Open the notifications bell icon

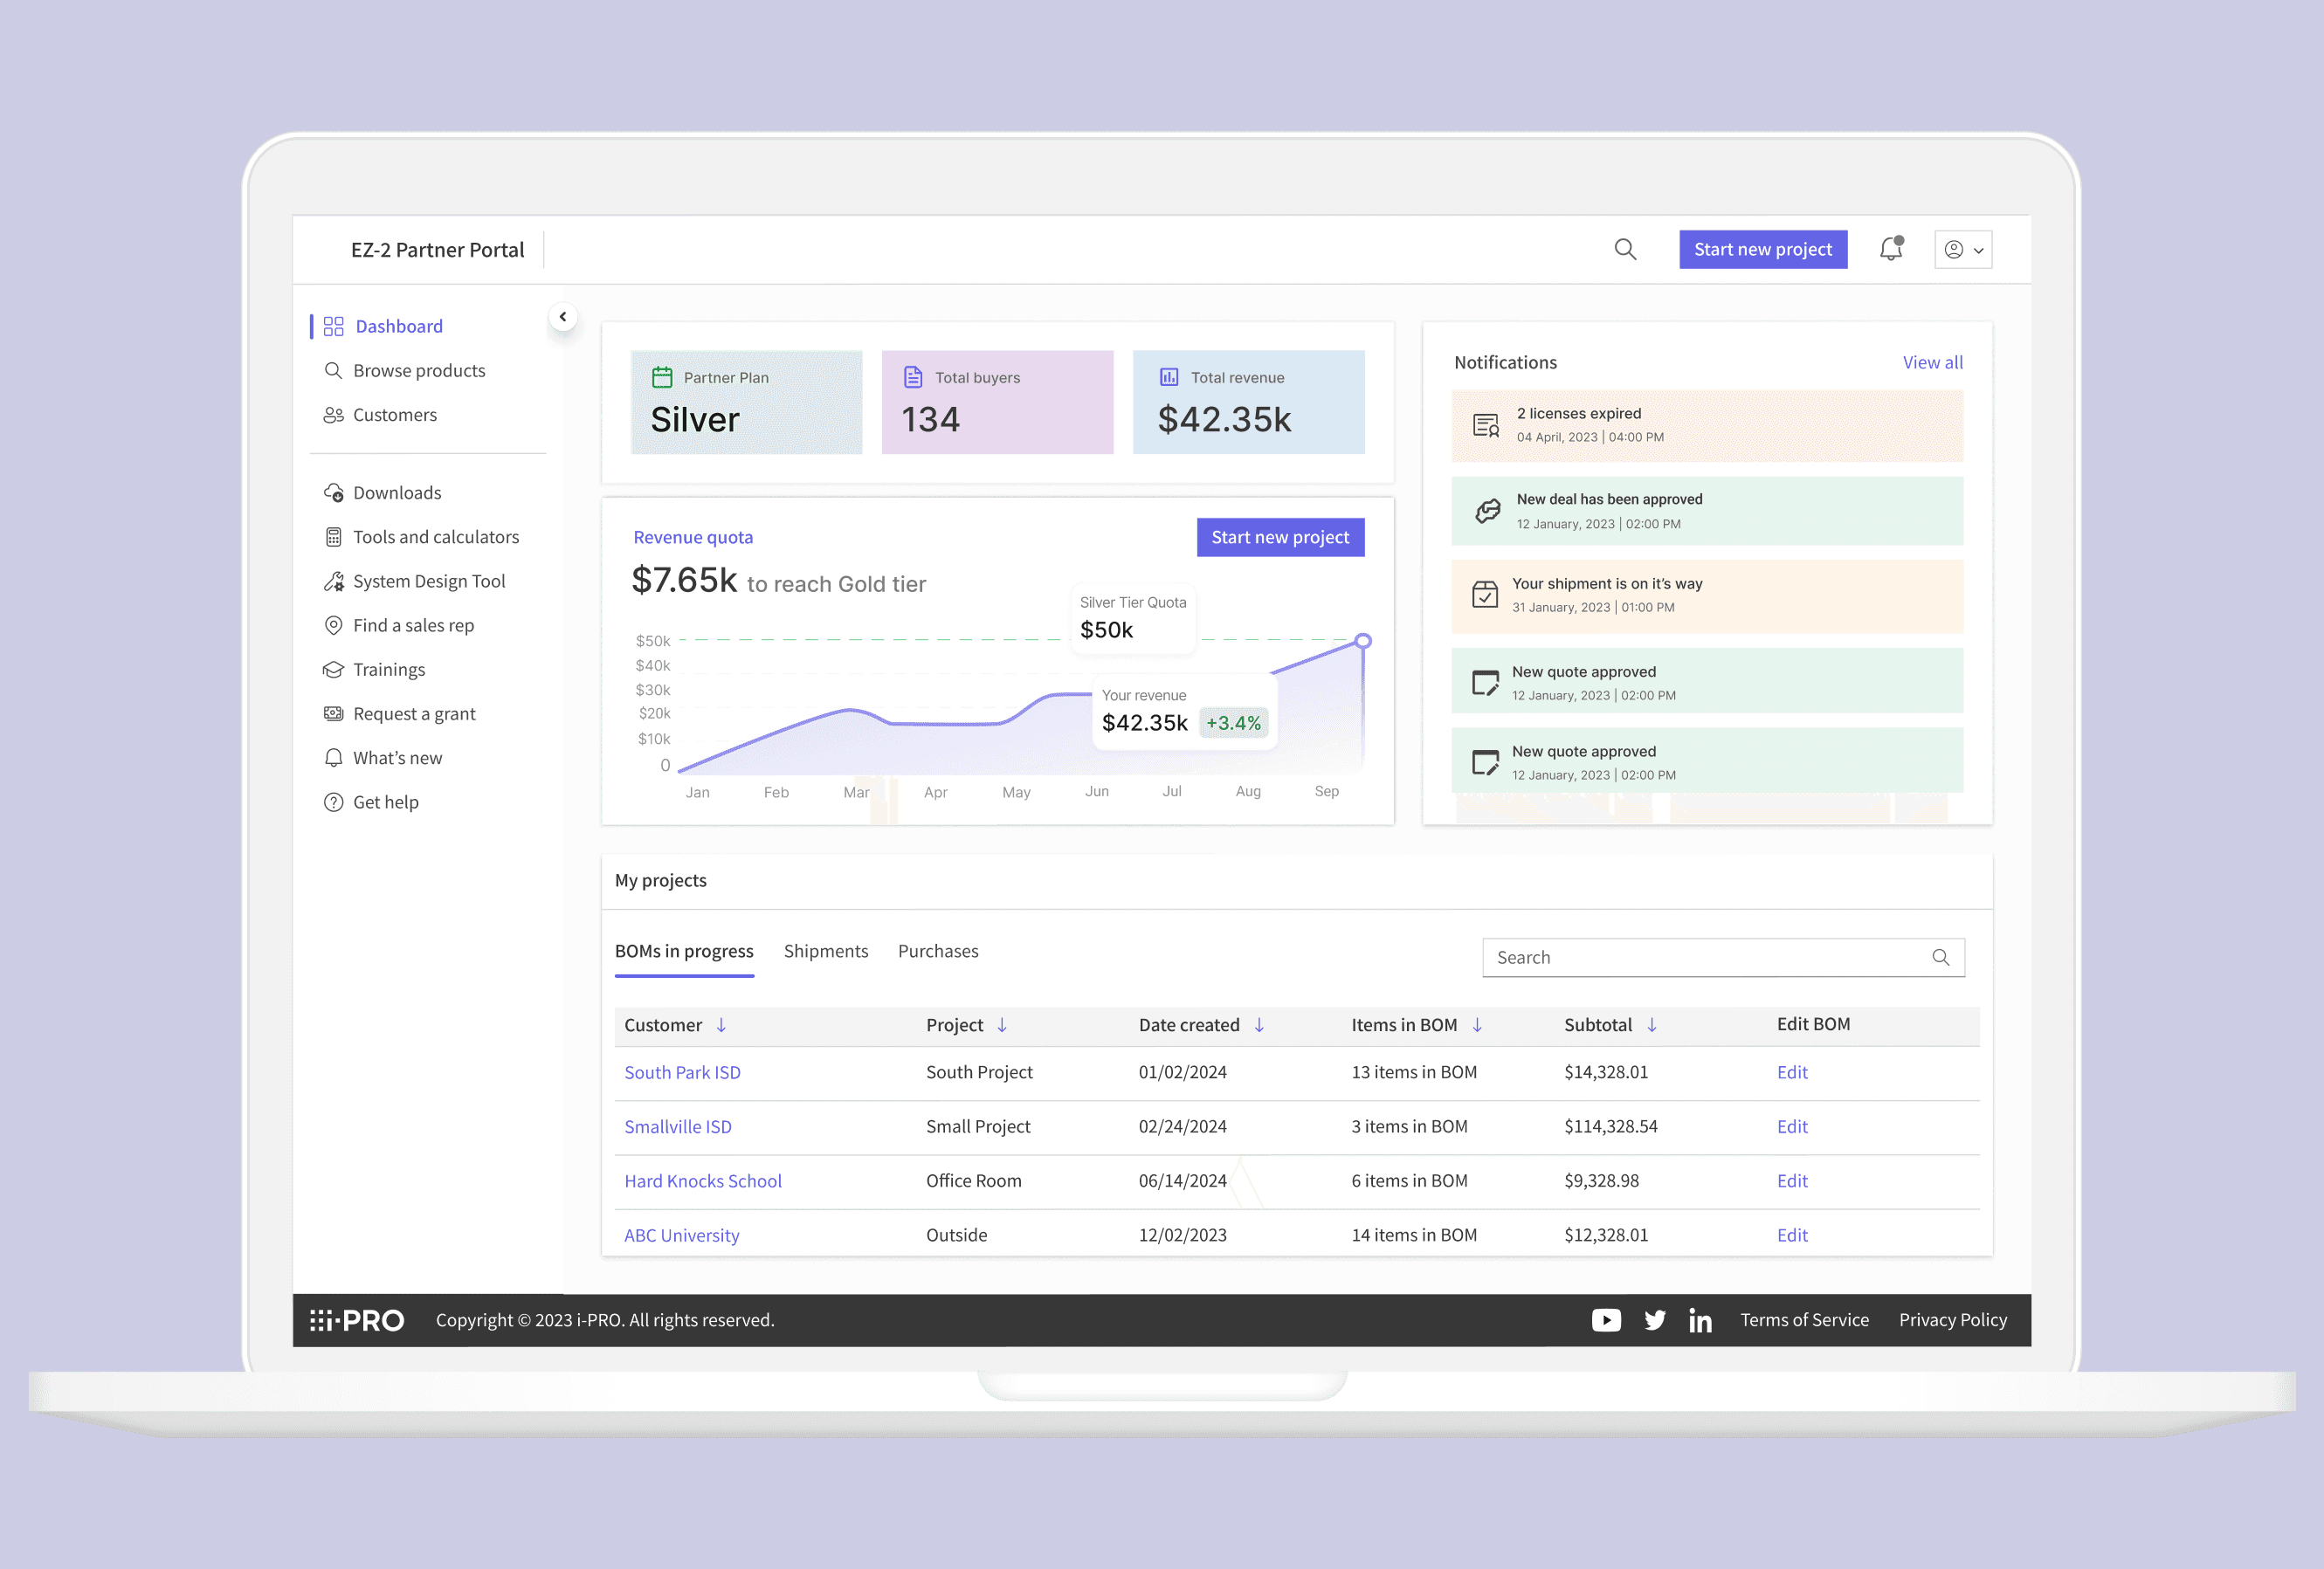point(1890,249)
